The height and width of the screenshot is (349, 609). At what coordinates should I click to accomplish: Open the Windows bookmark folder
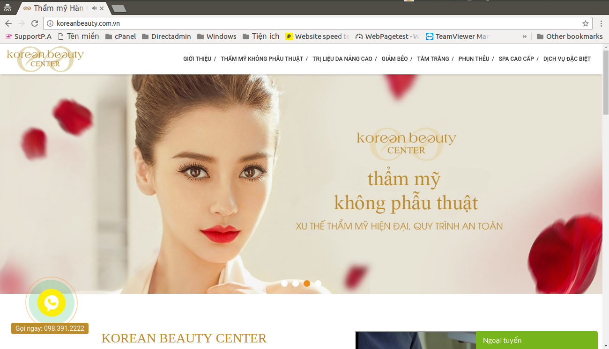pos(216,36)
